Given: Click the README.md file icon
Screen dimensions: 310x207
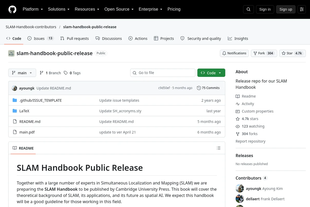Looking at the screenshot, I should click(15, 122).
